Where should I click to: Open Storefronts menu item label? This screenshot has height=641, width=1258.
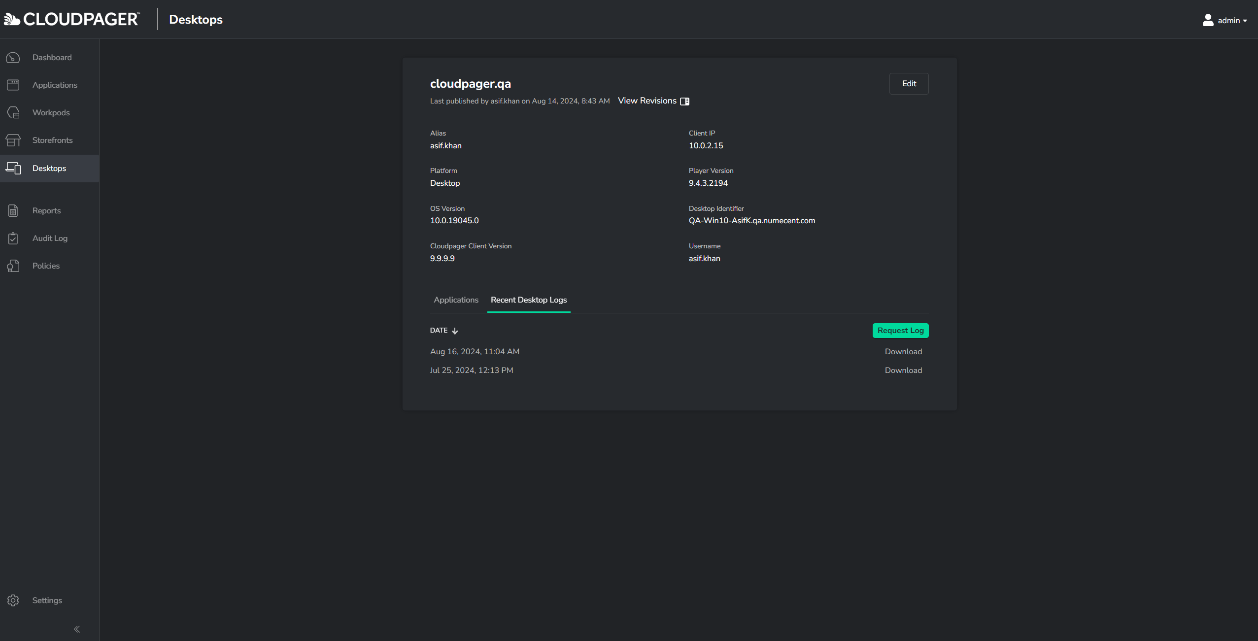point(53,140)
